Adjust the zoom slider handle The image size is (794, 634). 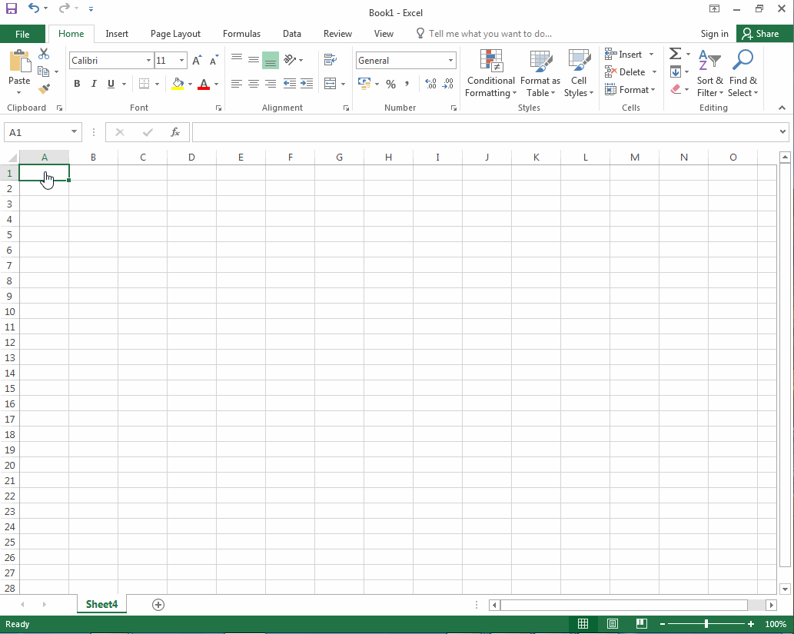click(x=706, y=624)
